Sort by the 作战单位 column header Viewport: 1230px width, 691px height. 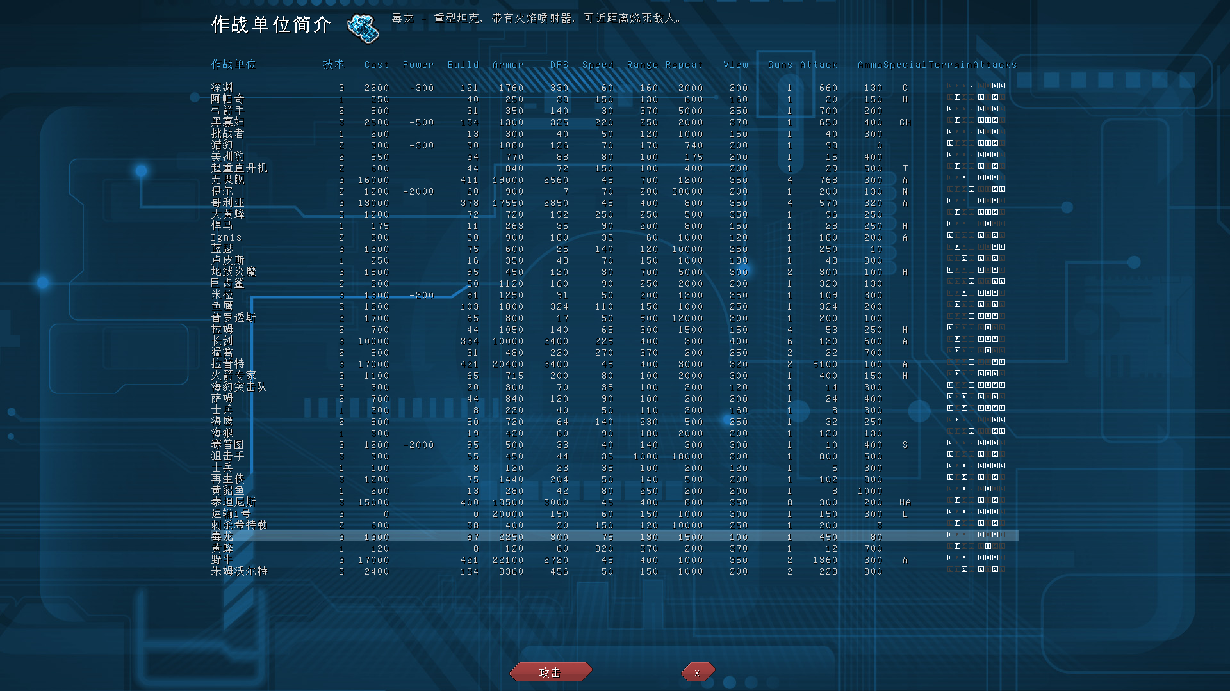click(234, 64)
